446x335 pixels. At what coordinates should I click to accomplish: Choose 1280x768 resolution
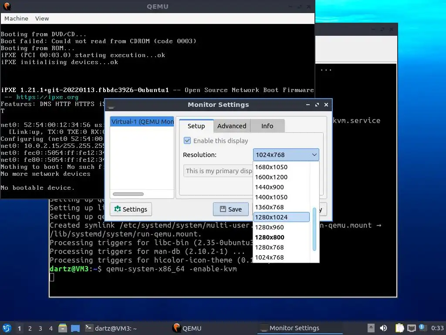(x=281, y=247)
